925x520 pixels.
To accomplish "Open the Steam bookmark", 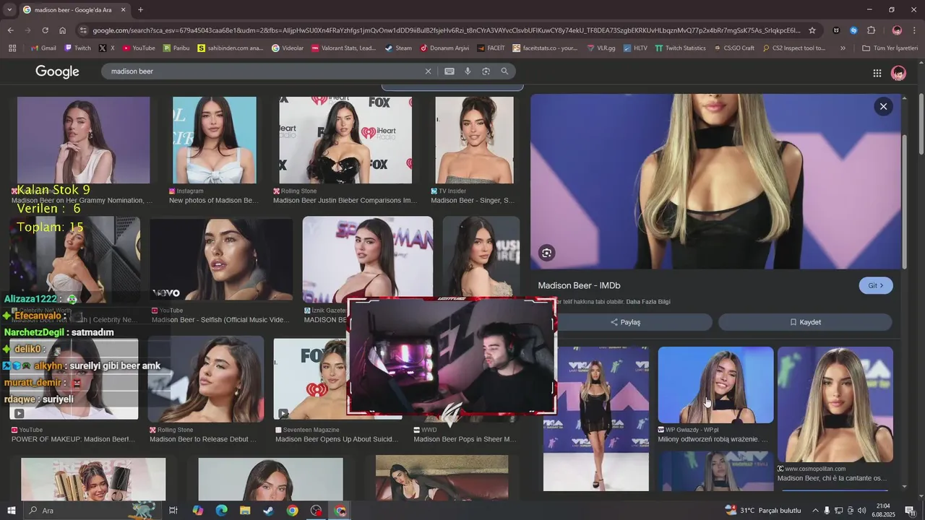I will click(x=398, y=48).
